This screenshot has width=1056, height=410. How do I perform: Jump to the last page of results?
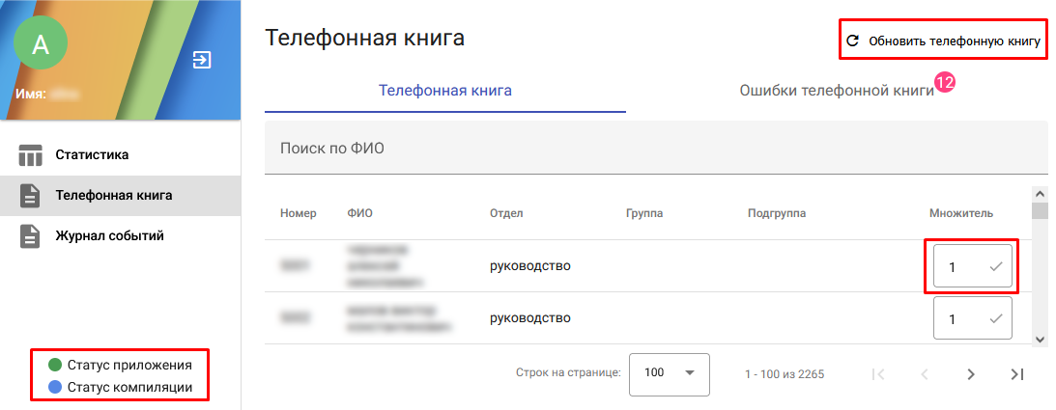[1017, 374]
